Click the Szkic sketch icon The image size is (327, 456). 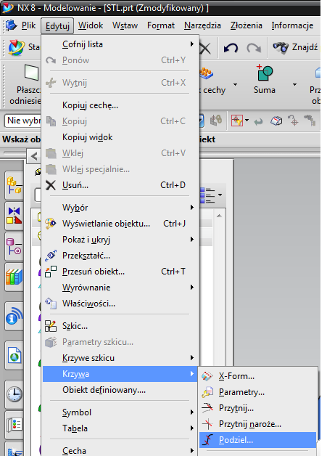[x=51, y=326]
